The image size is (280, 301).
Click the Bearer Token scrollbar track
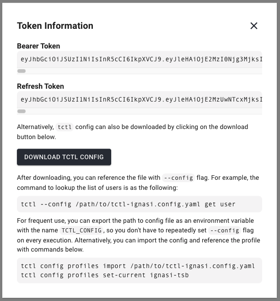140,71
